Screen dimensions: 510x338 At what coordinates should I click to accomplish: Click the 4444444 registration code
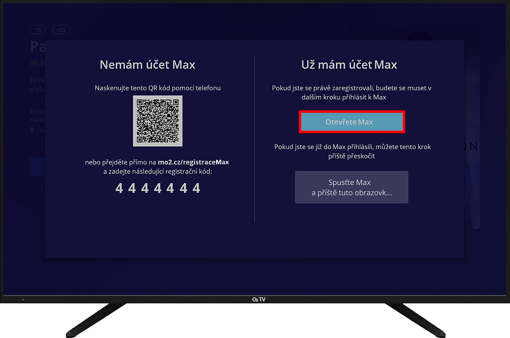(157, 188)
